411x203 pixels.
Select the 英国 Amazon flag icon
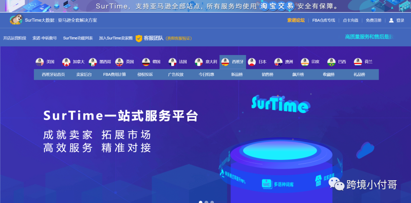click(x=119, y=62)
